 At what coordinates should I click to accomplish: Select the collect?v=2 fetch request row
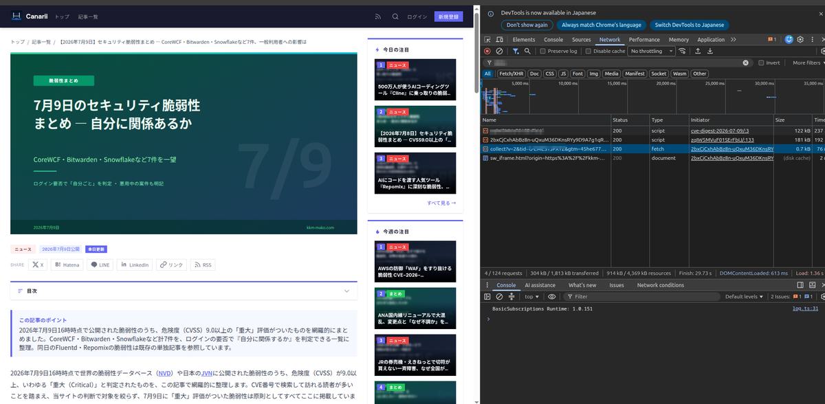click(x=653, y=148)
